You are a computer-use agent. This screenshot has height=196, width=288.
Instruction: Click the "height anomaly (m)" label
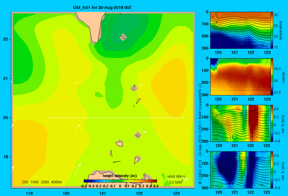click(x=120, y=176)
